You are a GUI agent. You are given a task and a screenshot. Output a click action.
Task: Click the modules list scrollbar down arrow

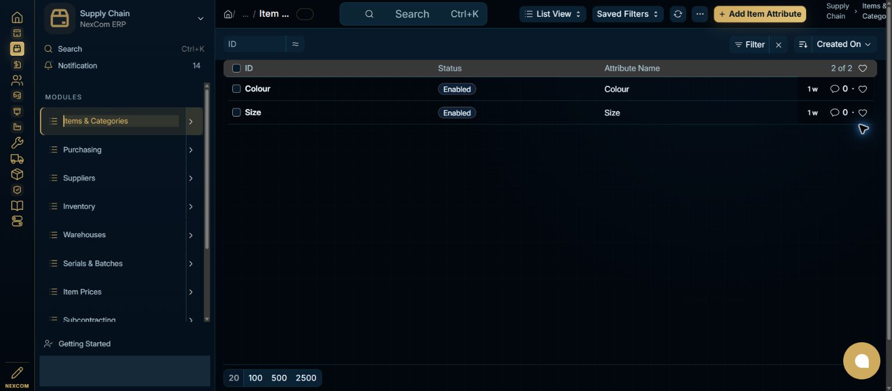point(207,319)
